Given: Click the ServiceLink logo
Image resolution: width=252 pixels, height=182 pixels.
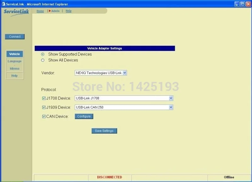Looking at the screenshot, I should (x=16, y=12).
